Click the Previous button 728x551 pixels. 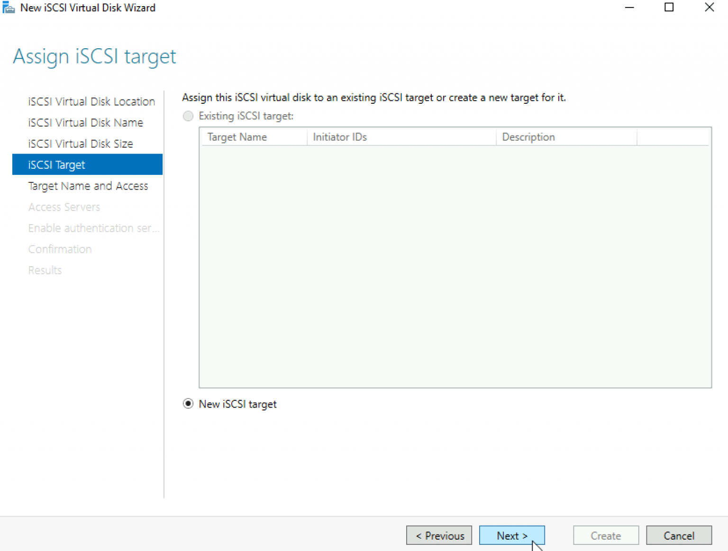pos(439,535)
